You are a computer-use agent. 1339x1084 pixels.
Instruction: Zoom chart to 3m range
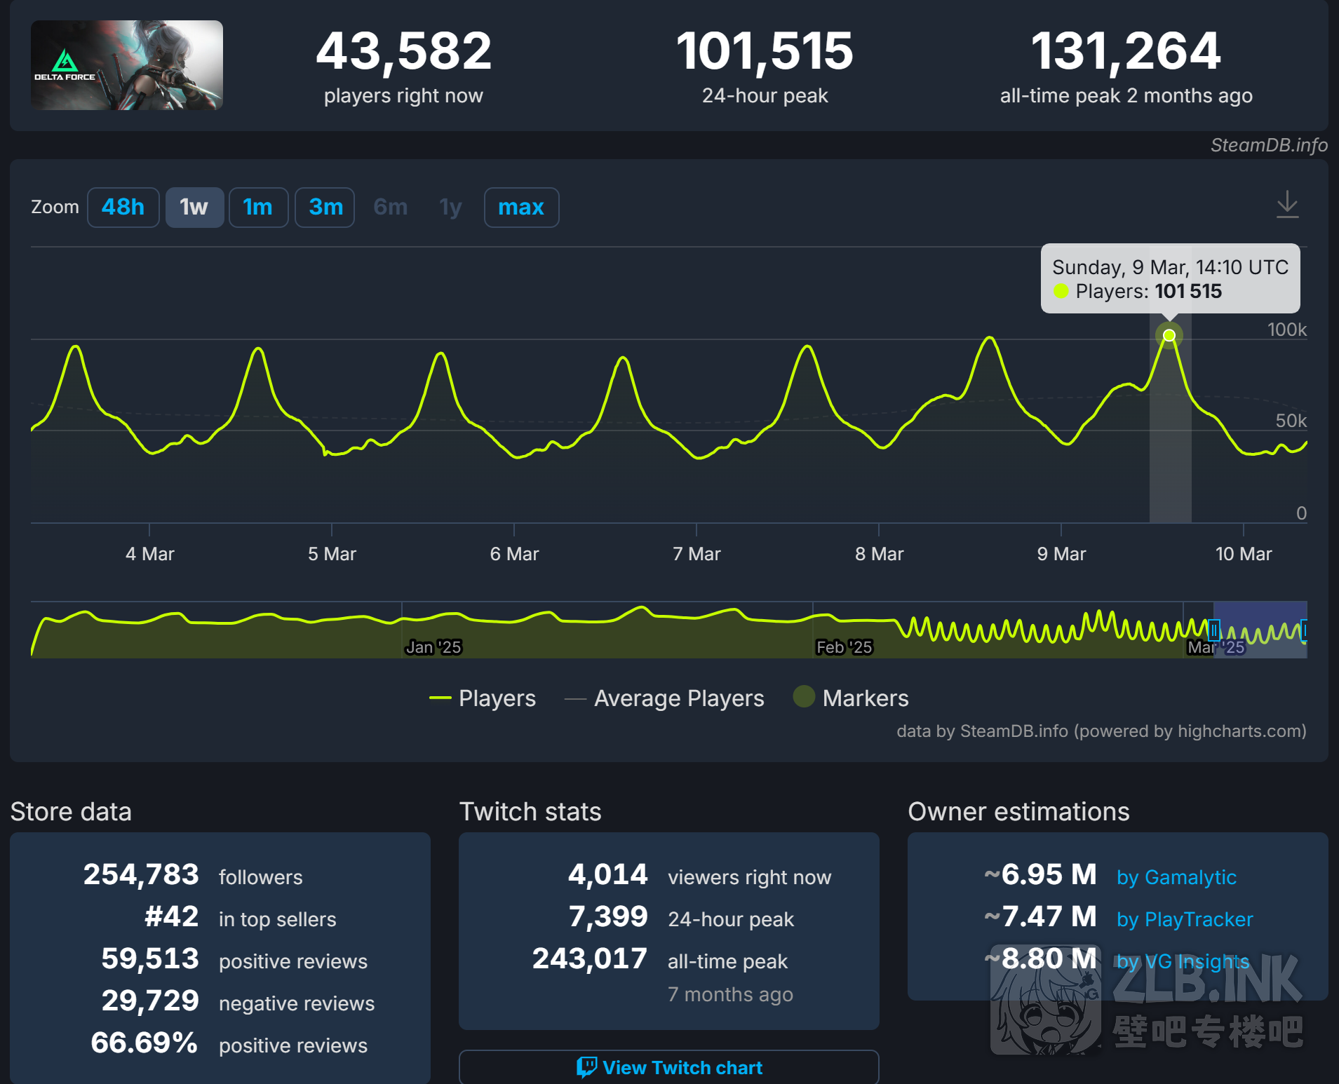click(x=325, y=208)
